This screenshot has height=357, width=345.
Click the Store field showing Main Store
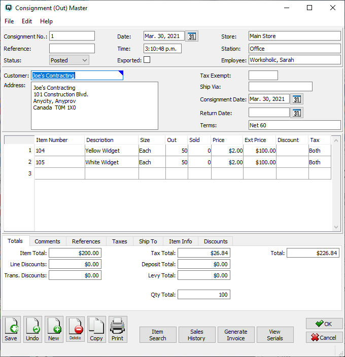295,36
